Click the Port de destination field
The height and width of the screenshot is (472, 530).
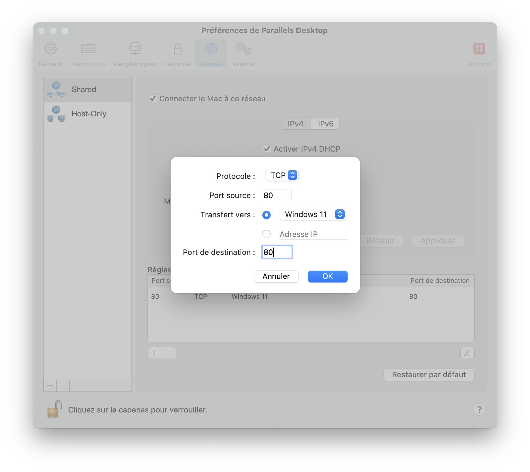(x=277, y=252)
